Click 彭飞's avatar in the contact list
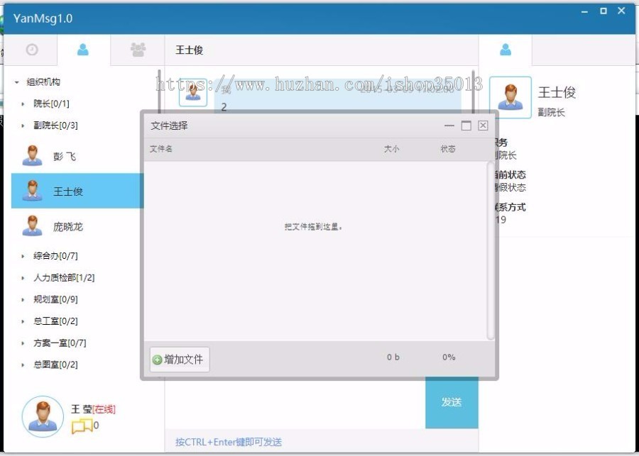639x456 pixels. click(32, 155)
